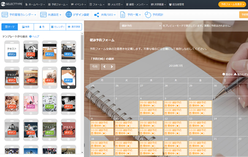Open the 予約一覧 document icon
The image size is (248, 157).
(x=123, y=14)
